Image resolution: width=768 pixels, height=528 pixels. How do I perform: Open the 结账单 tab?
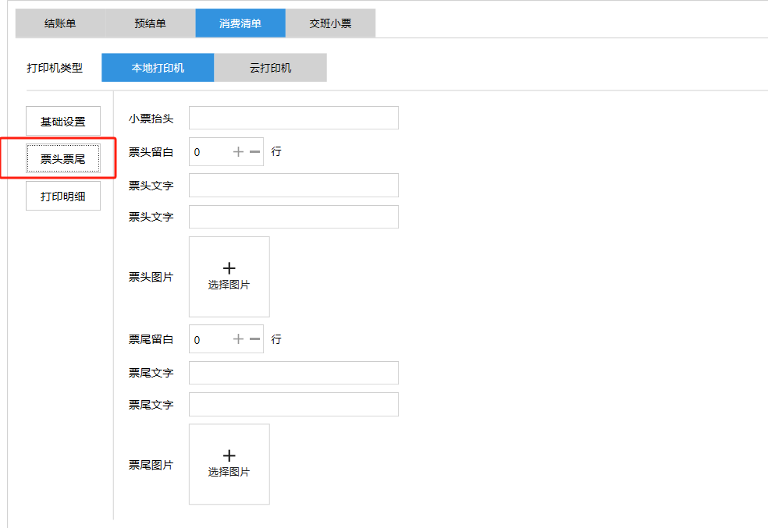[60, 23]
